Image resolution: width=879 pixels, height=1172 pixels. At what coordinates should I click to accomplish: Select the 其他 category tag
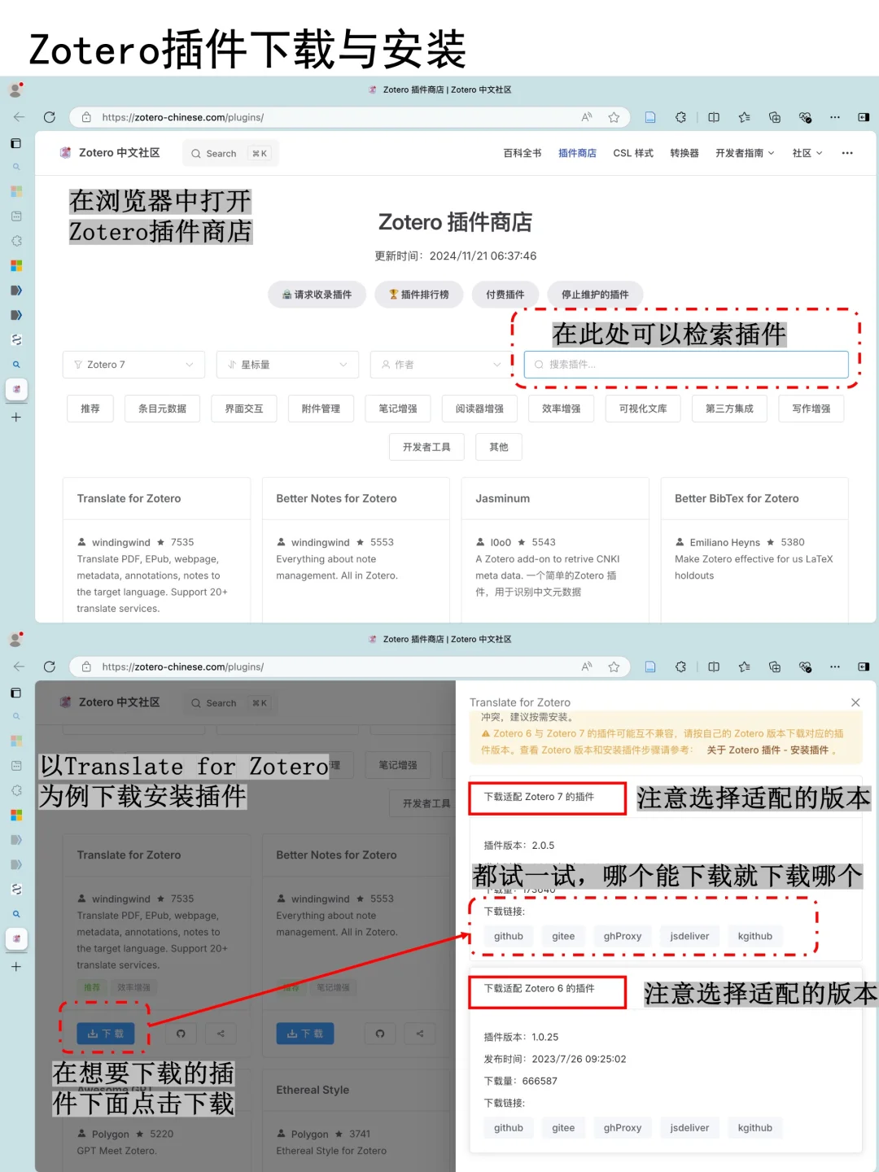pos(499,447)
